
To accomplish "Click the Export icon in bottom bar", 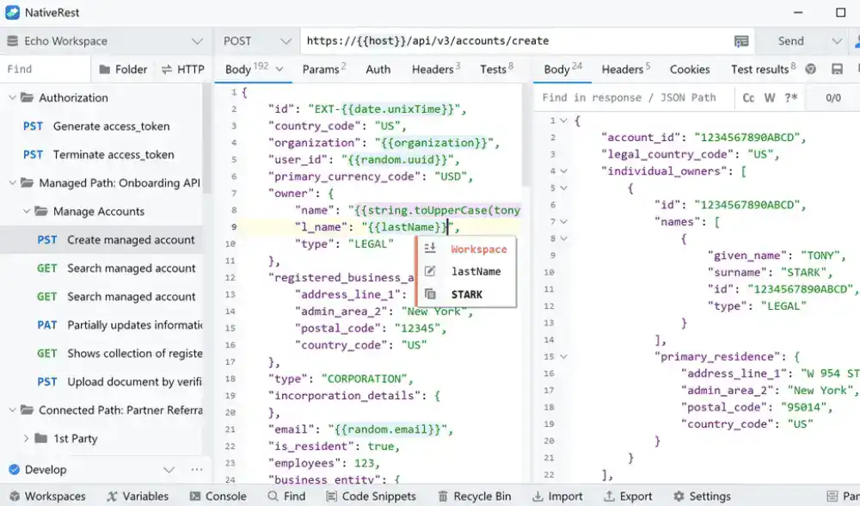I will 627,496.
